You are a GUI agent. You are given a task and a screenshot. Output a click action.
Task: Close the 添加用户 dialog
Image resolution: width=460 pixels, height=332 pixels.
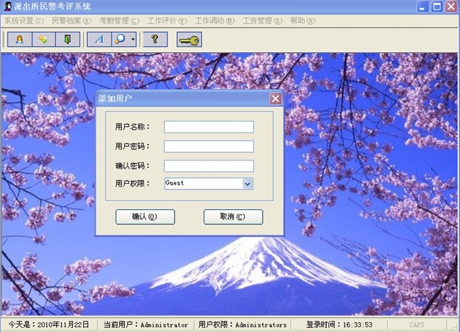point(275,98)
